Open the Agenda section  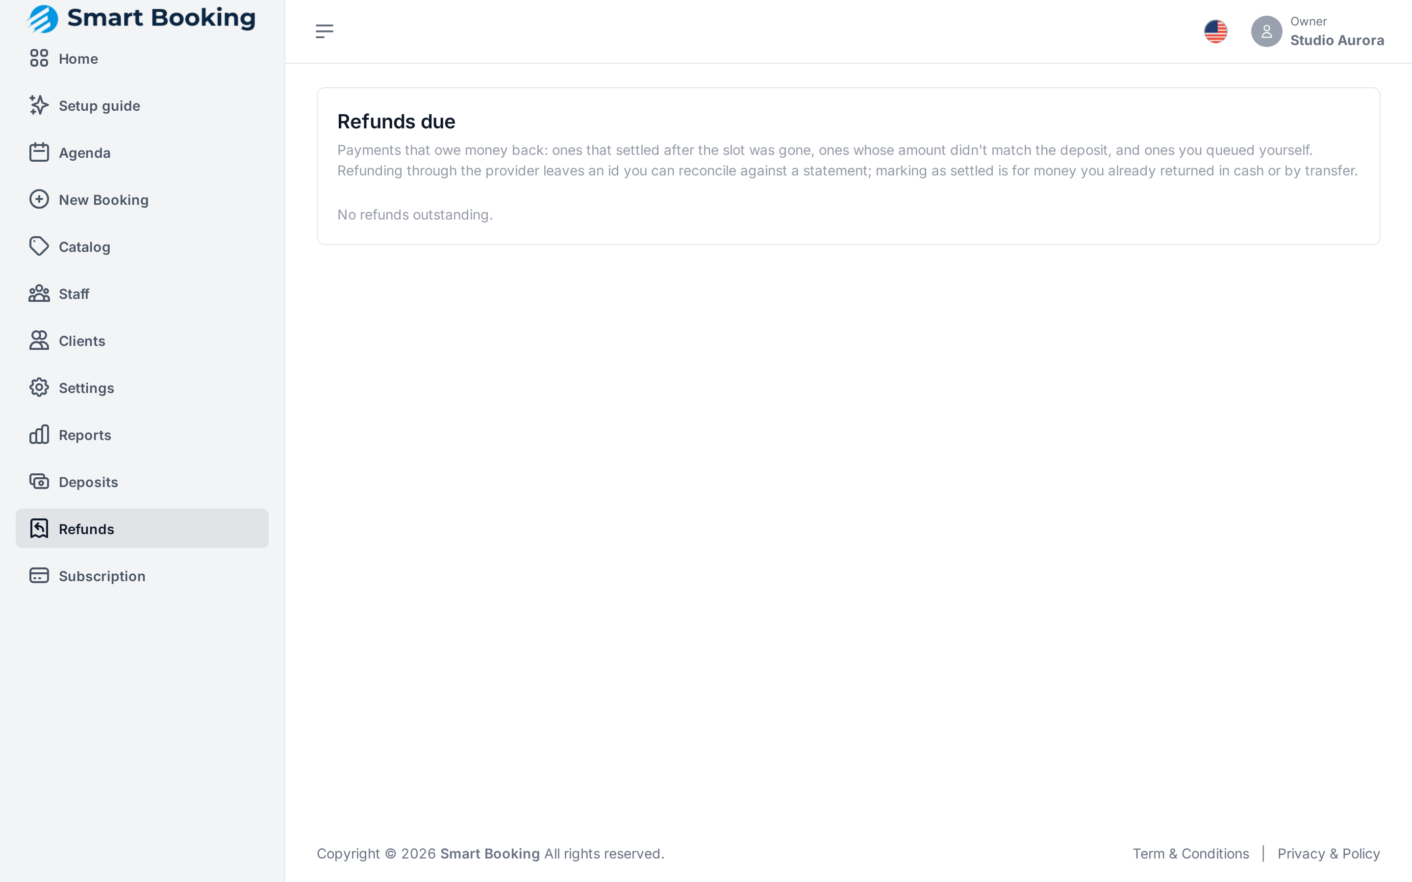(85, 153)
